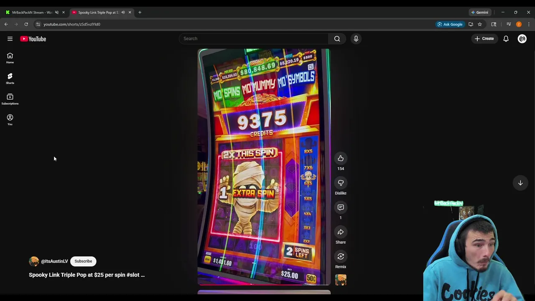Open the YouTube hamburger guide menu
This screenshot has width=535, height=301.
10,39
